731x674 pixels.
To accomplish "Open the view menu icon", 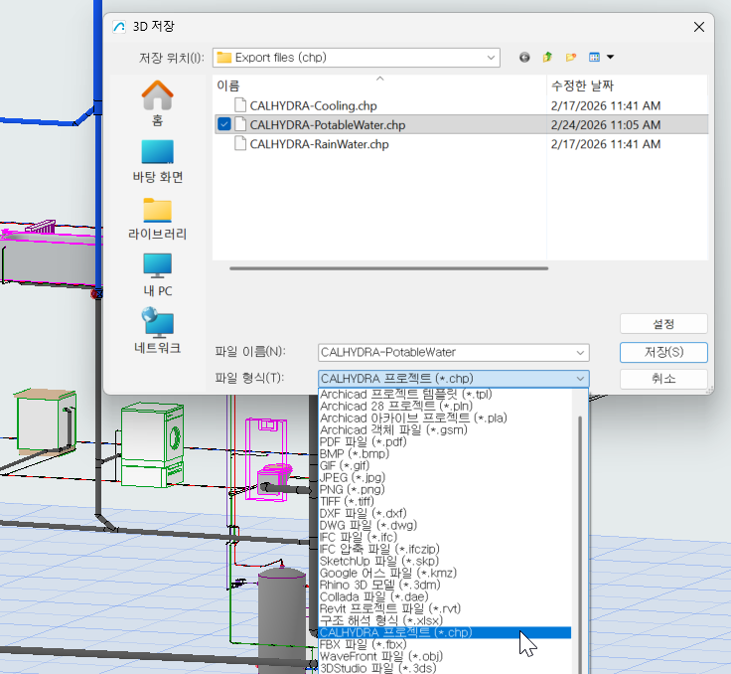I will click(x=594, y=57).
